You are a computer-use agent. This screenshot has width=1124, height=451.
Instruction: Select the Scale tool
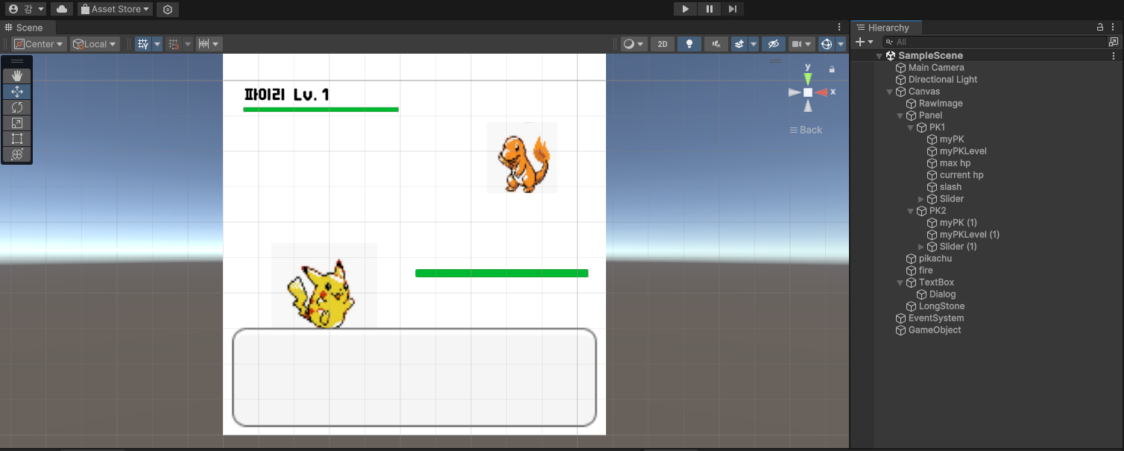[x=17, y=123]
